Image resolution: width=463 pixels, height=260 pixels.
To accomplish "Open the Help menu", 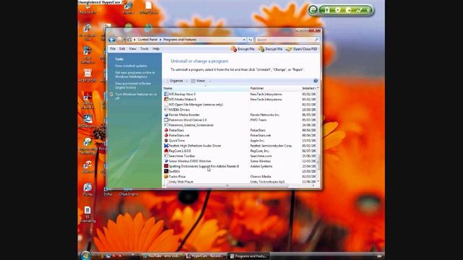I will (156, 49).
